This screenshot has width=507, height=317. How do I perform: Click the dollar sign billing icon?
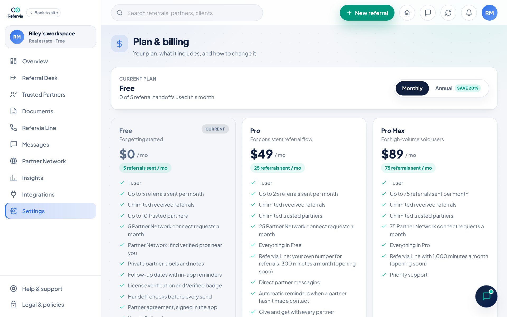click(120, 44)
